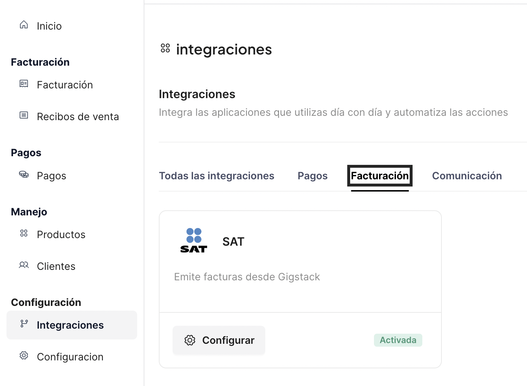
Task: Open the Pagos integrations tab
Action: [313, 176]
